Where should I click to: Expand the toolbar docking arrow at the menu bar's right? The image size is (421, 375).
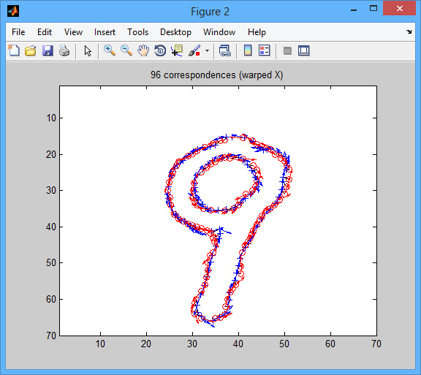tap(409, 32)
